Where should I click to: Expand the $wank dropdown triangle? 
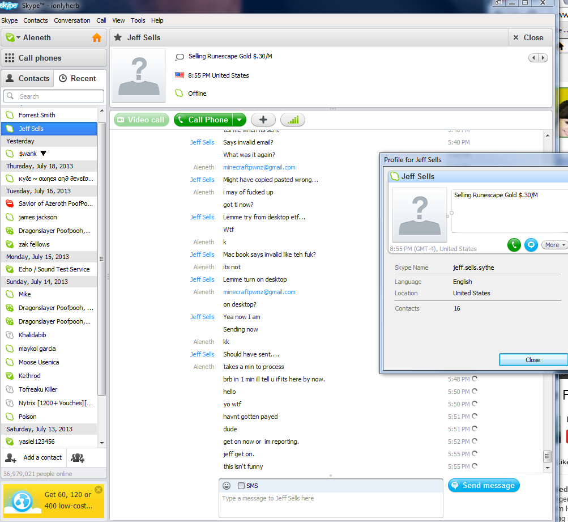(x=43, y=154)
